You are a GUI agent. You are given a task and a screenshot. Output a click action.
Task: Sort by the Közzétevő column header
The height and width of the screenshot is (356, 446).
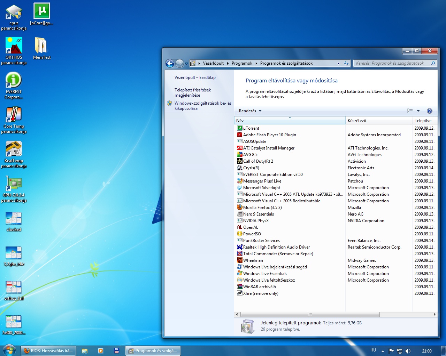coord(379,121)
